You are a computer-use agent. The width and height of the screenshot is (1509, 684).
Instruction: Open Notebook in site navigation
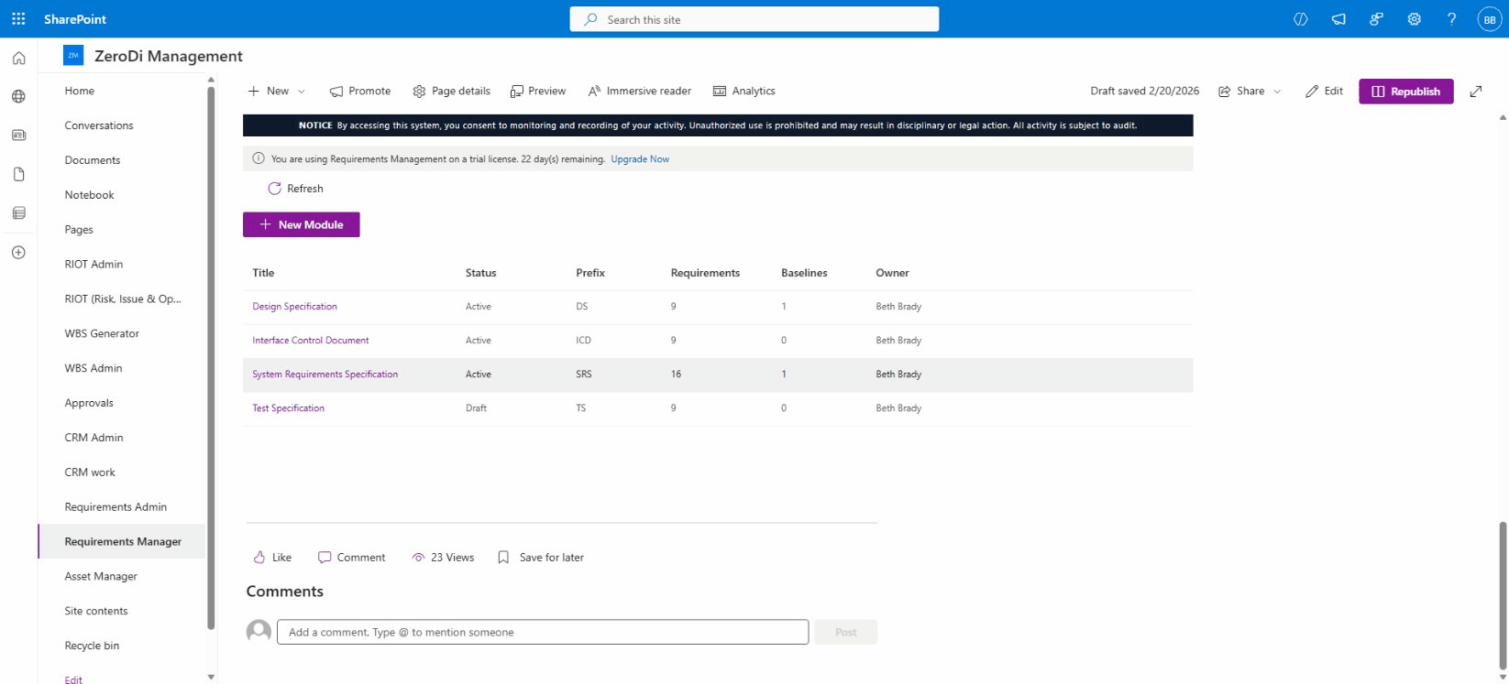[x=90, y=195]
